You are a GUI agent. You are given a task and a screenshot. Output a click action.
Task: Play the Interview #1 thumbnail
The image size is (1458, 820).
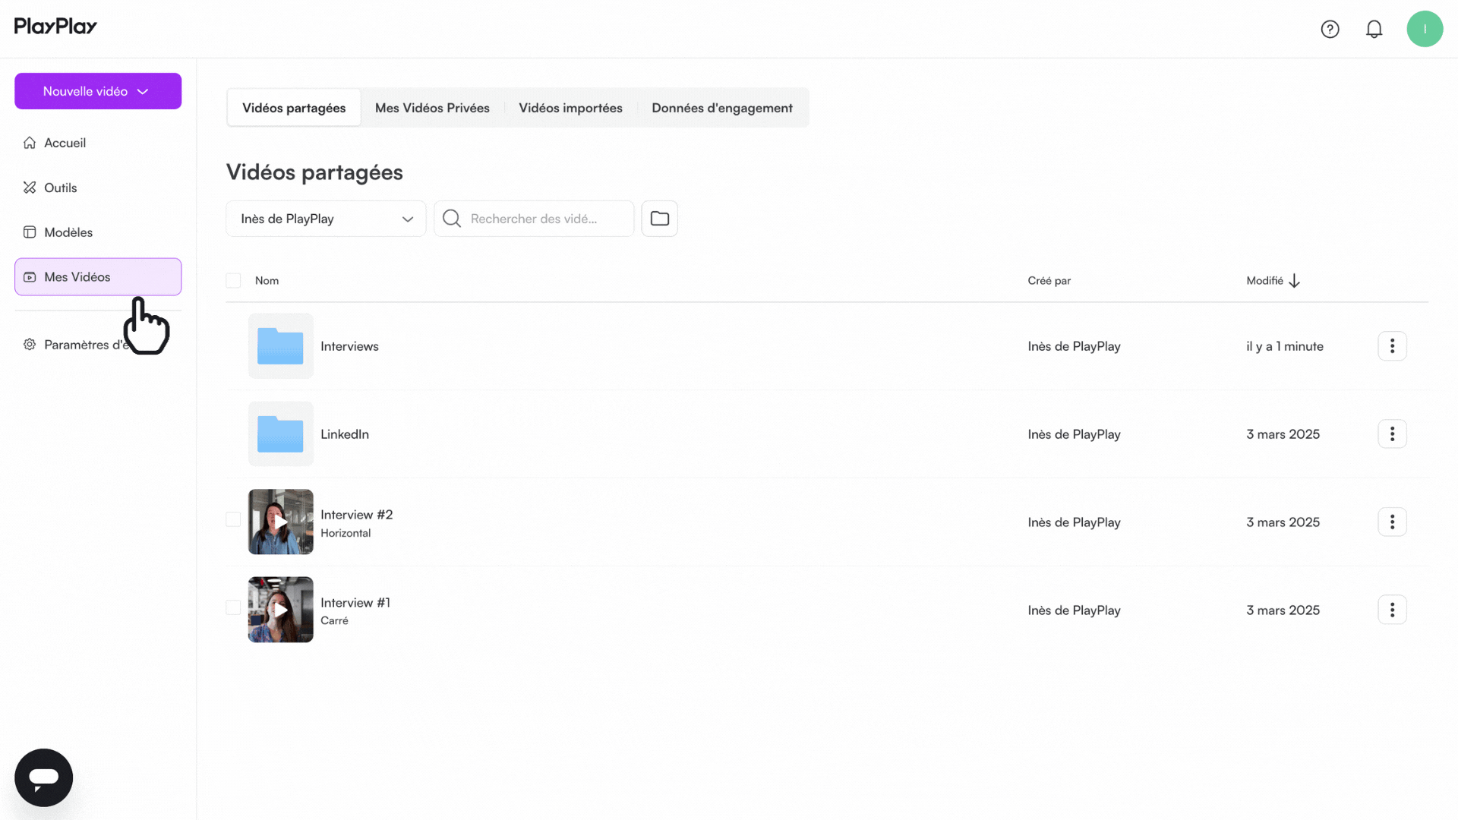pos(280,610)
